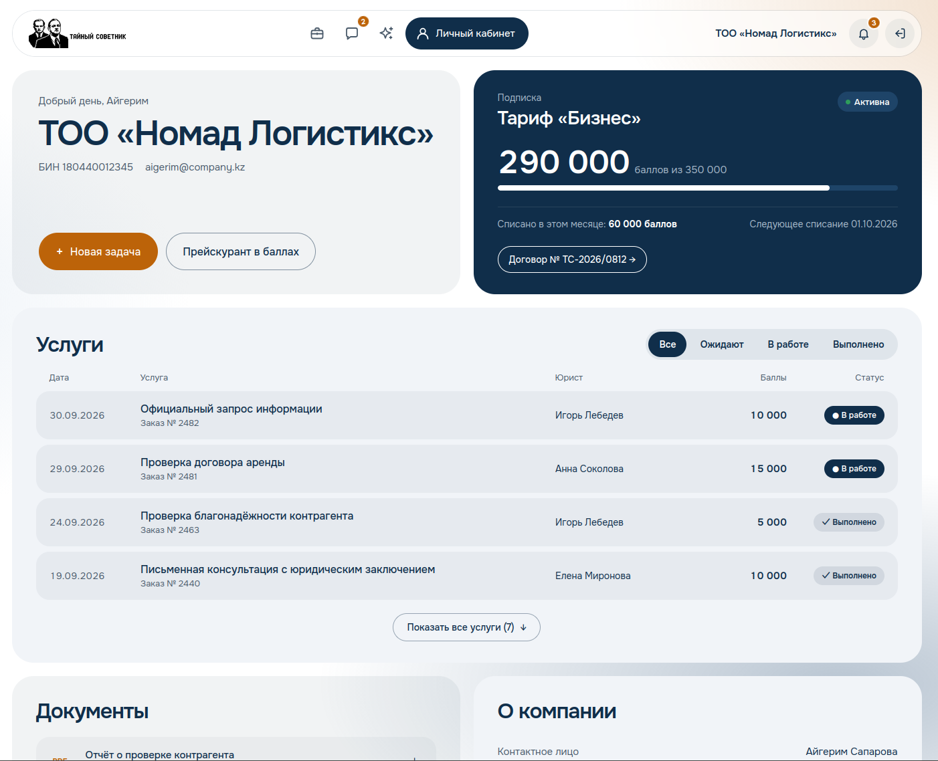Click Выполнено status for order 2463
938x761 pixels.
[x=849, y=522]
